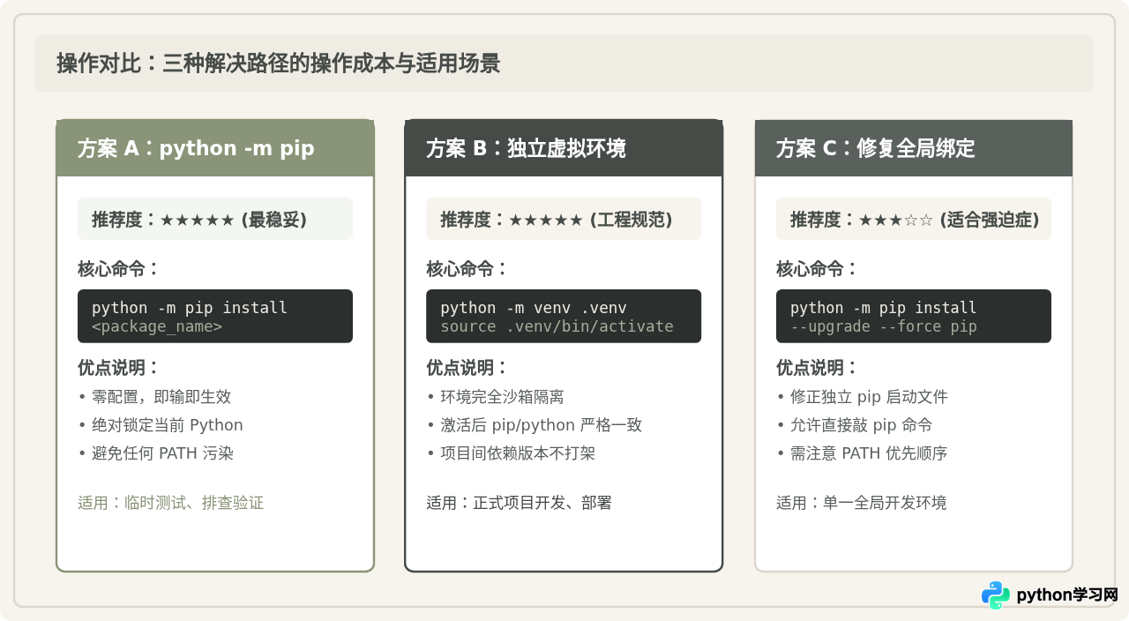Select the 方案 C：修复全局绑定 header
This screenshot has height=621, width=1129.
pos(914,148)
